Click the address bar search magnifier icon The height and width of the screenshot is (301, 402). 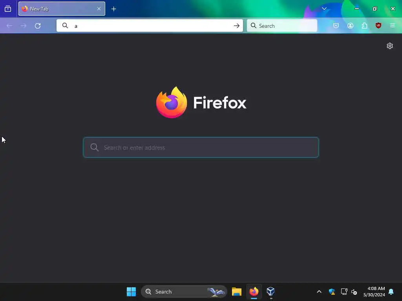point(65,25)
